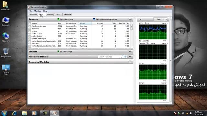Viewport: 207px width, 116px height.
Task: Open the Recycle Bin desktop icon
Action: coord(6,53)
